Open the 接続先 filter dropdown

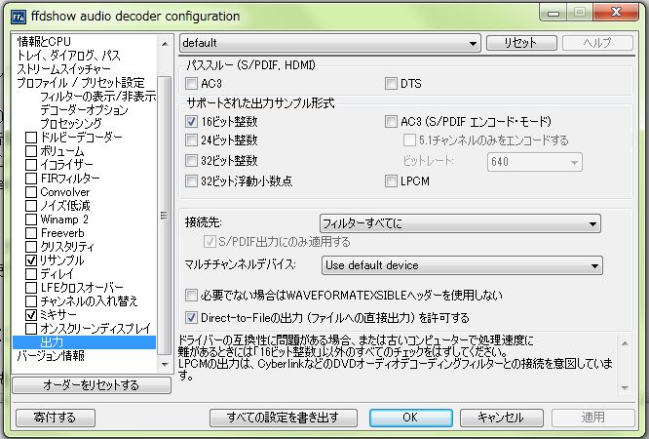coord(460,223)
